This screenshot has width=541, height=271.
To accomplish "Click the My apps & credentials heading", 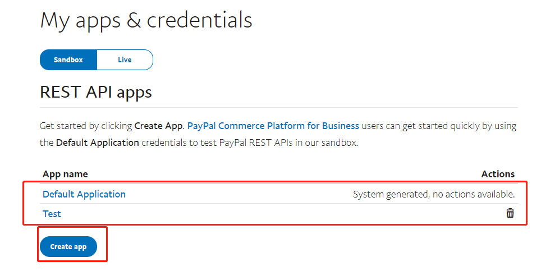I will click(x=146, y=20).
